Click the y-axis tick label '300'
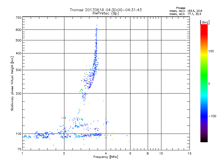 click(x=18, y=70)
